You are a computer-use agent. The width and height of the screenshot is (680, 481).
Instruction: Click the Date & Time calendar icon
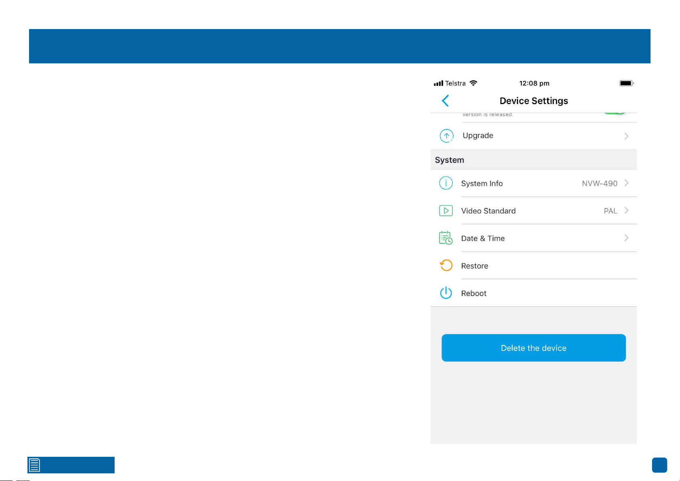tap(446, 238)
